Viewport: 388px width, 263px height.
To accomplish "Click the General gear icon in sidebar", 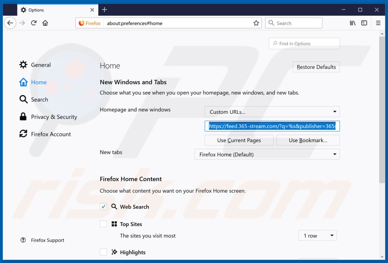I will coord(23,65).
